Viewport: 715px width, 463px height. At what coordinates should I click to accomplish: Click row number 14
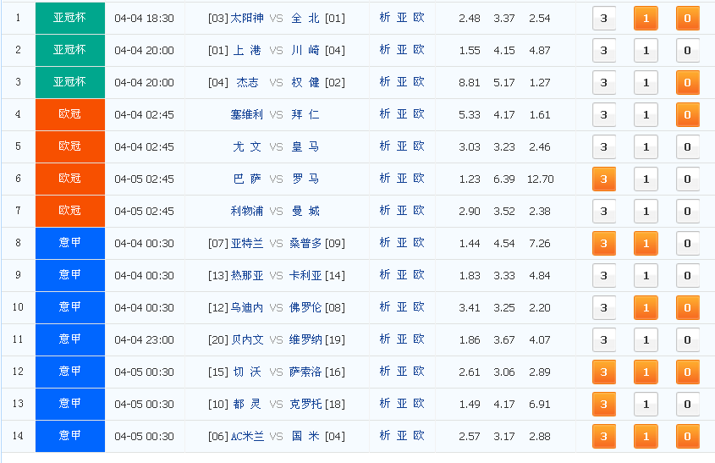[18, 436]
